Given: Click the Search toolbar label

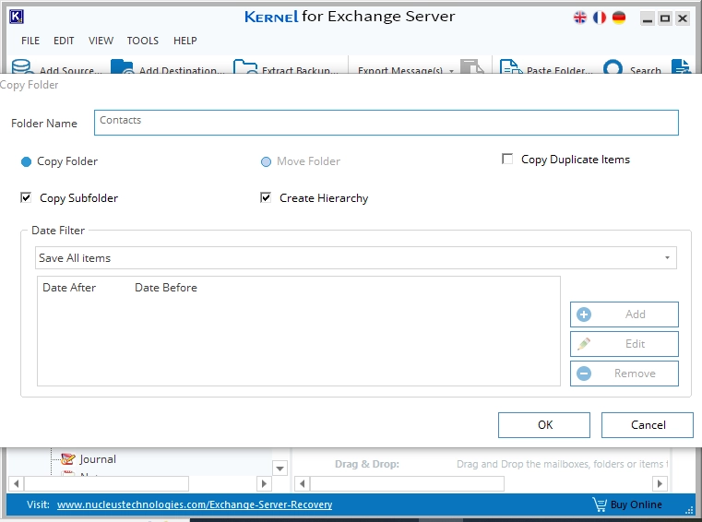Looking at the screenshot, I should pyautogui.click(x=646, y=70).
